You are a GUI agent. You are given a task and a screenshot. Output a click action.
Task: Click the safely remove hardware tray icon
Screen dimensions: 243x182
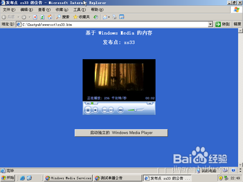[x=226, y=178]
